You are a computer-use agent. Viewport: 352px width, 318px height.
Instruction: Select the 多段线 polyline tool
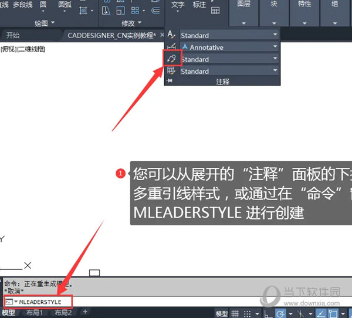[x=22, y=5]
